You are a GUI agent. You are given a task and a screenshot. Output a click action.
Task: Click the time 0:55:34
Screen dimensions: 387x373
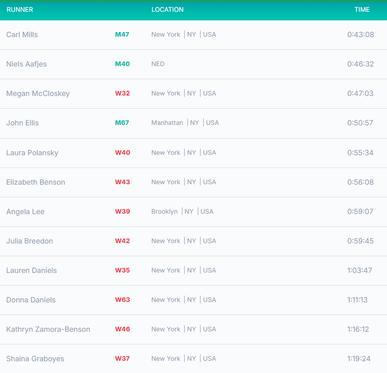[x=360, y=153]
